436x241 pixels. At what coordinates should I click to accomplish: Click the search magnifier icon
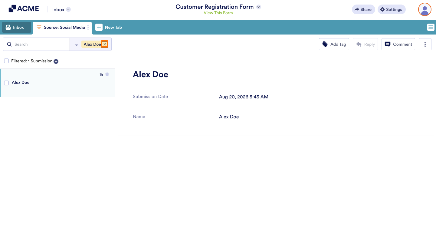point(9,44)
